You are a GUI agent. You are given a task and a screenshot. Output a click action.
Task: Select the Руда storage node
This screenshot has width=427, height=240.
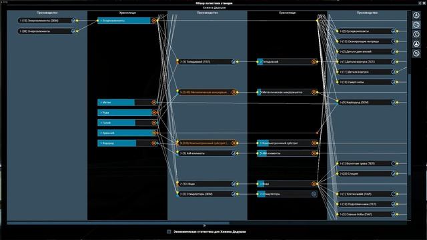pos(127,113)
